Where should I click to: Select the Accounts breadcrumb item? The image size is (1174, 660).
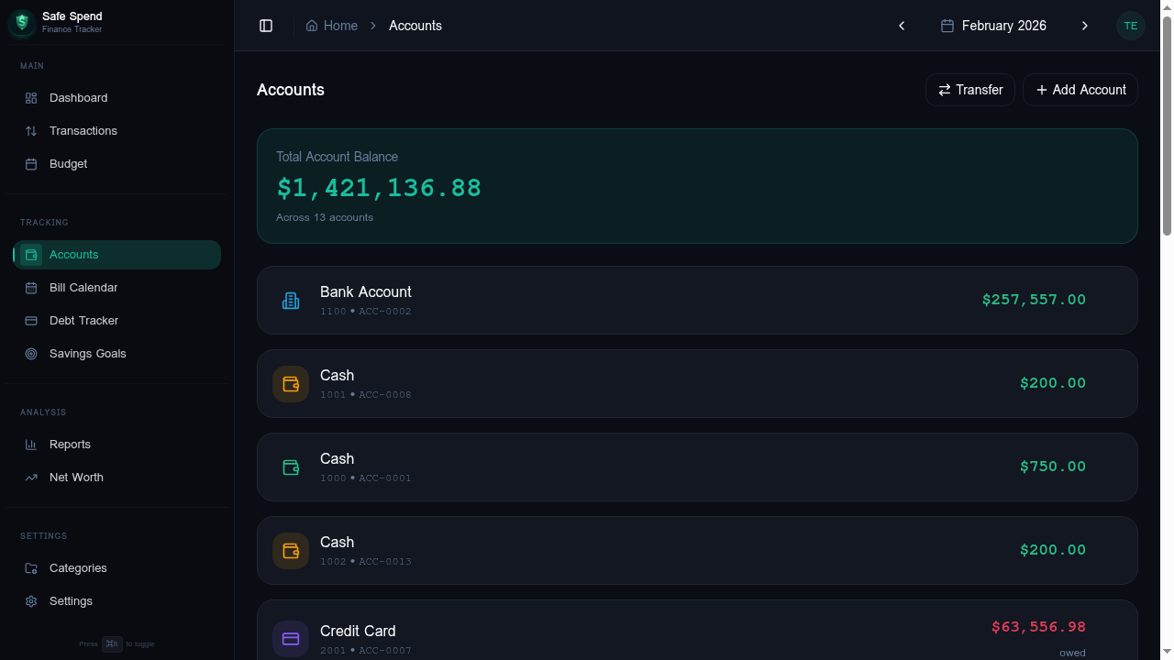click(415, 26)
